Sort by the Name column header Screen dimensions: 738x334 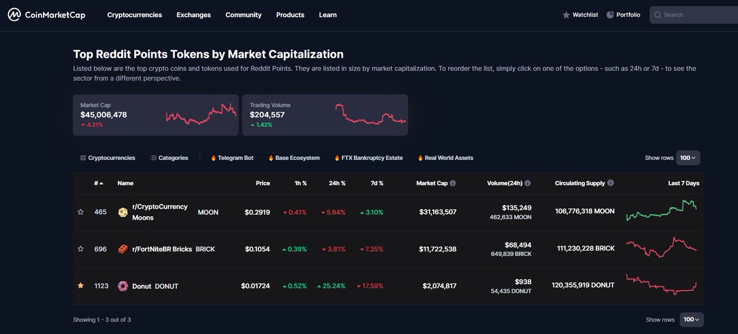pos(125,183)
